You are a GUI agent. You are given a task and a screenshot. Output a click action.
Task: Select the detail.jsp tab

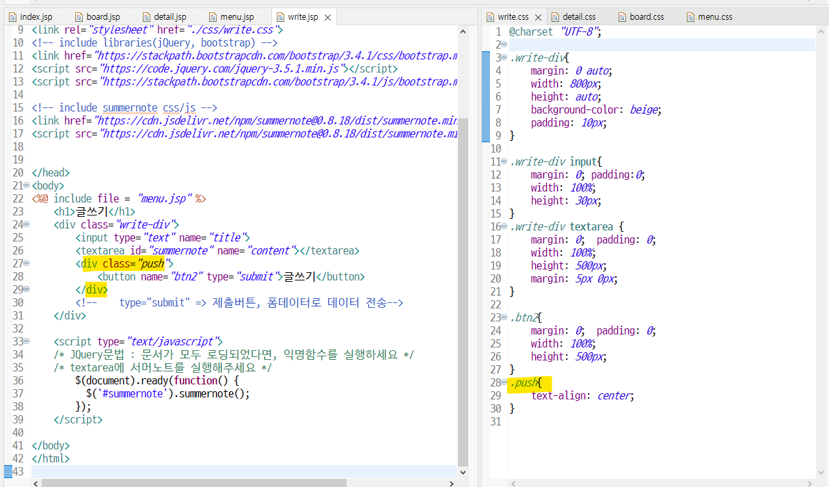coord(165,16)
